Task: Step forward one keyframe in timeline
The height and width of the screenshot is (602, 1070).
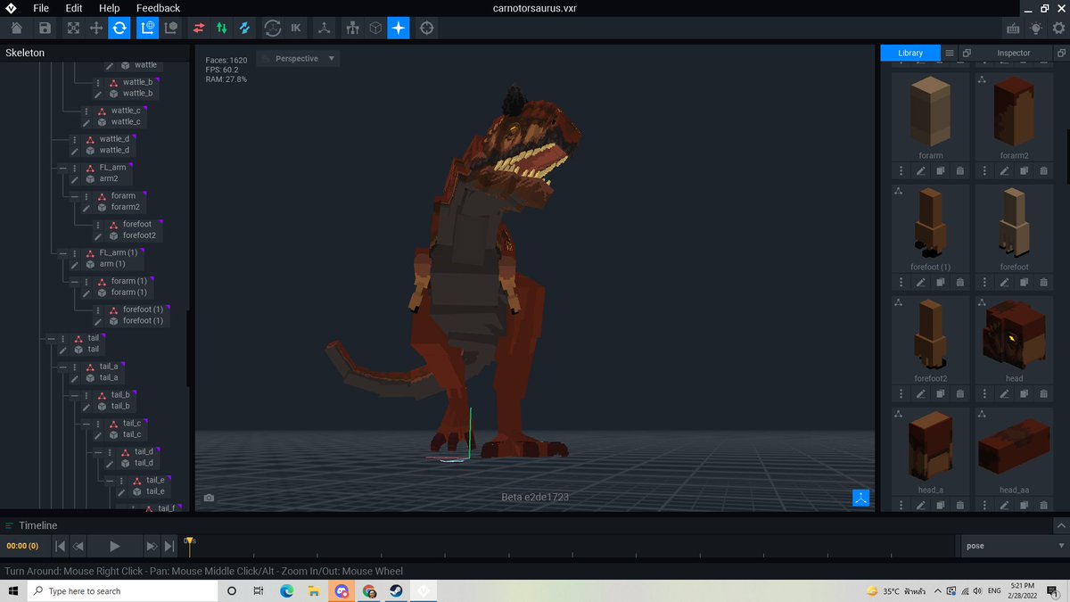Action: point(151,546)
